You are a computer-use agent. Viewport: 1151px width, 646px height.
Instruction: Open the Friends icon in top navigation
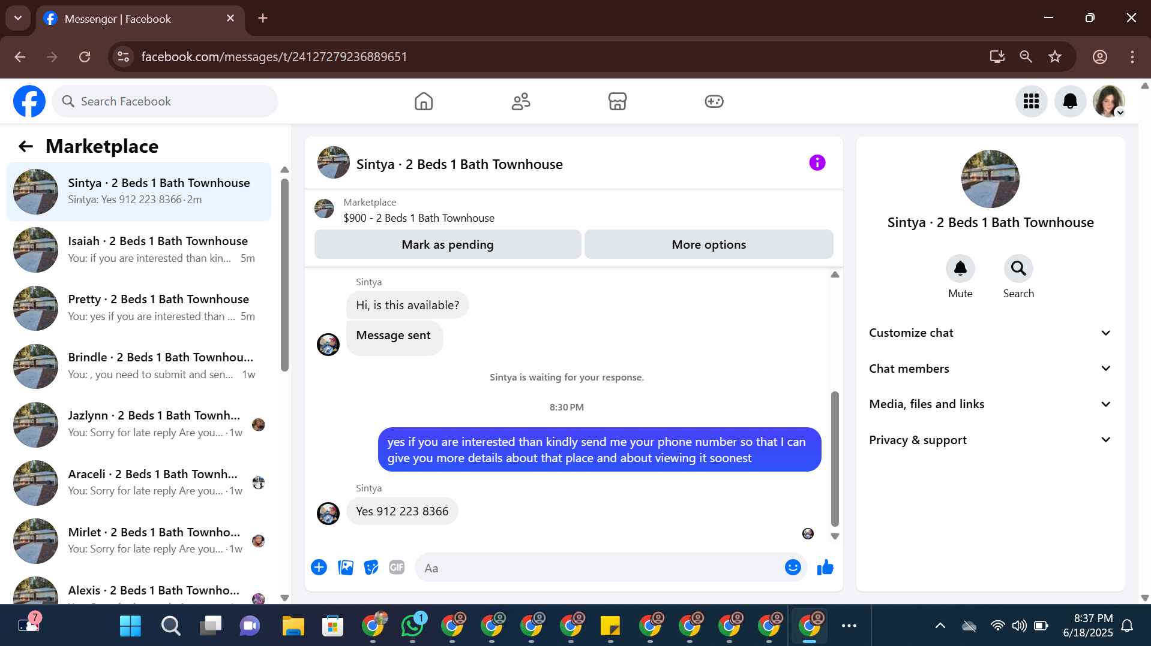(521, 101)
